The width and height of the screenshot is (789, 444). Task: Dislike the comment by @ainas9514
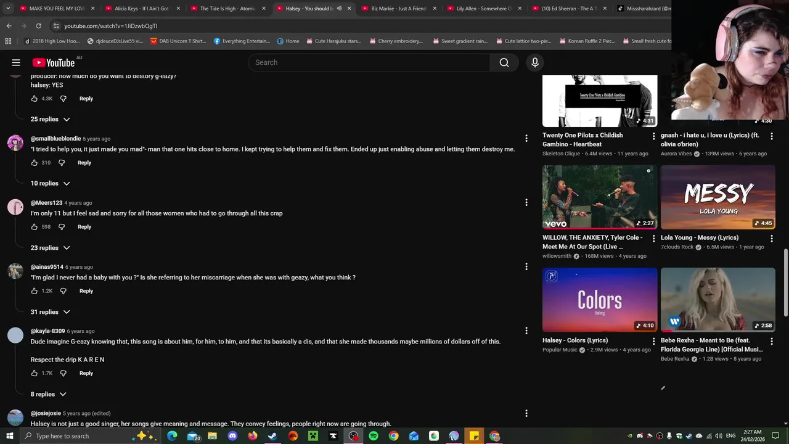[63, 291]
